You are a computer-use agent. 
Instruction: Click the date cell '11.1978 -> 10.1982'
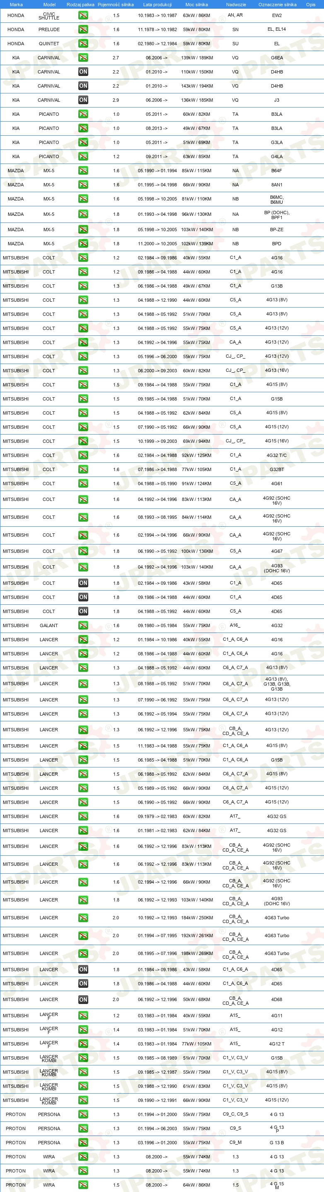(157, 29)
